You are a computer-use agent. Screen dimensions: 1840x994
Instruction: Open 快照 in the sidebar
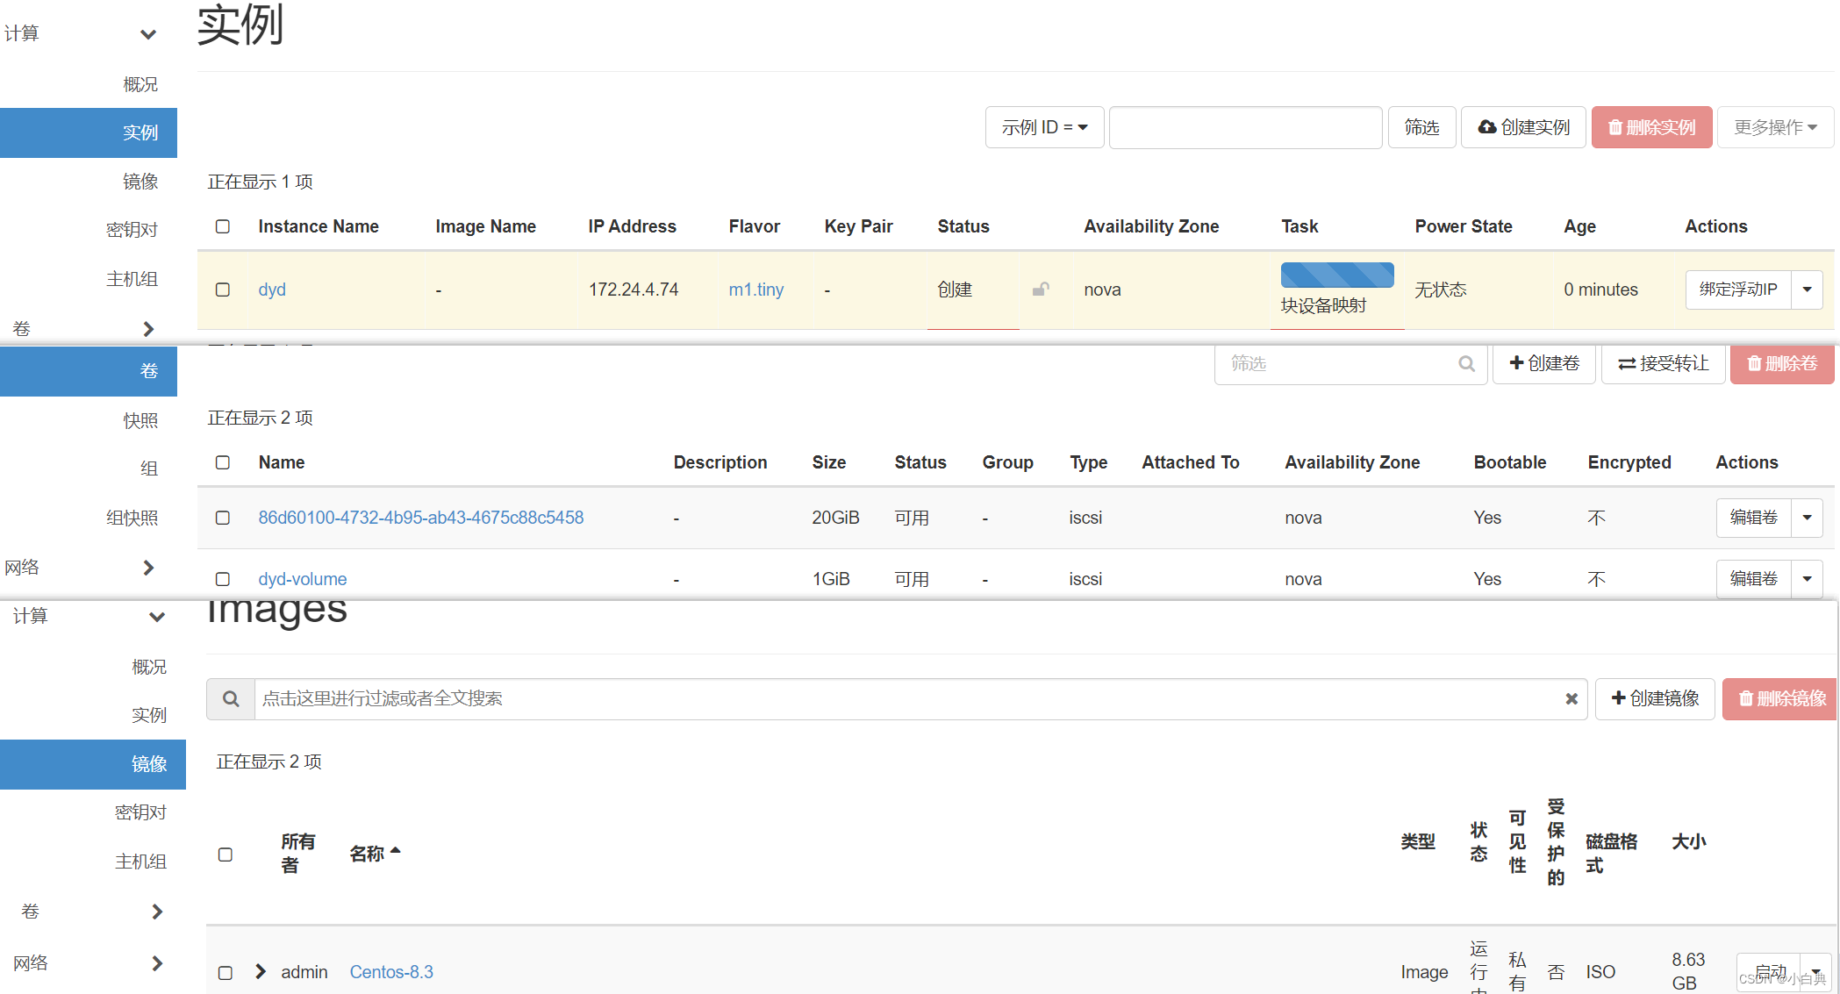click(140, 420)
